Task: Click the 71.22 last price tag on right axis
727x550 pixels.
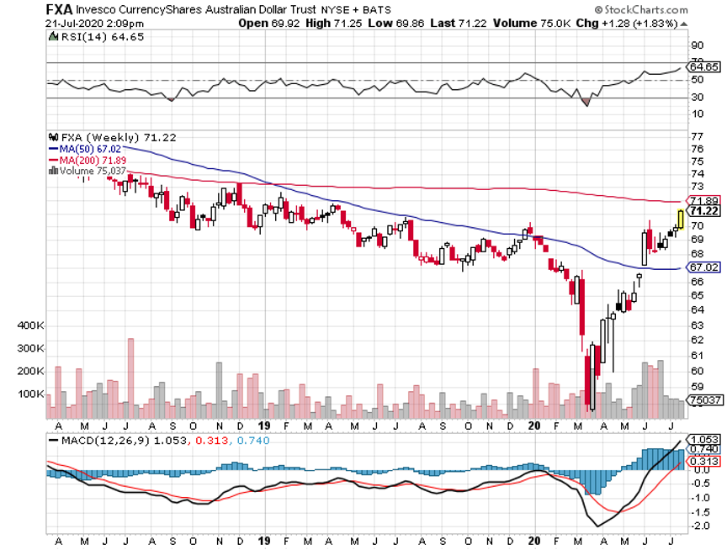Action: click(x=703, y=211)
